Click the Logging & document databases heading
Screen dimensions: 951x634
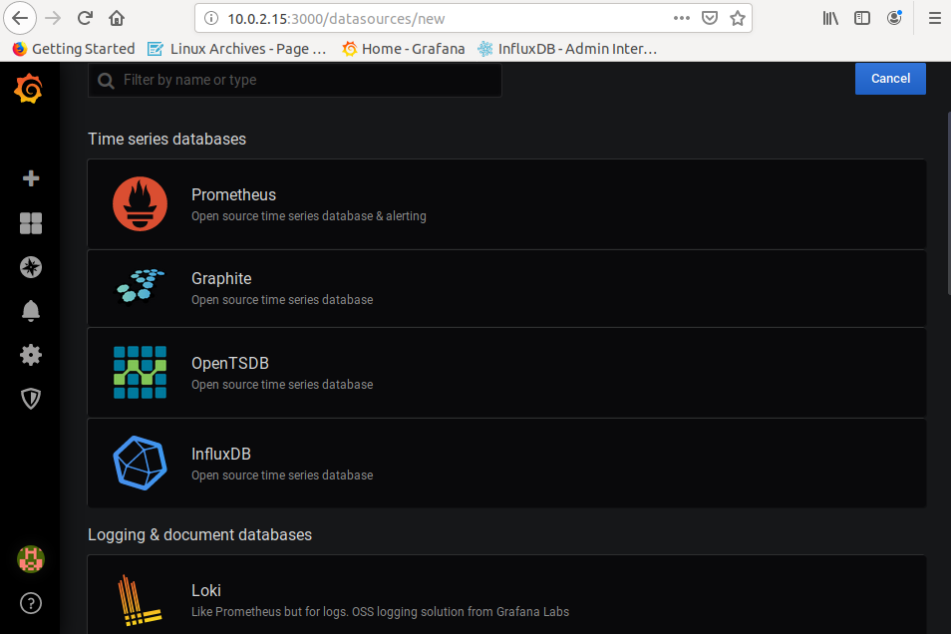pyautogui.click(x=199, y=534)
